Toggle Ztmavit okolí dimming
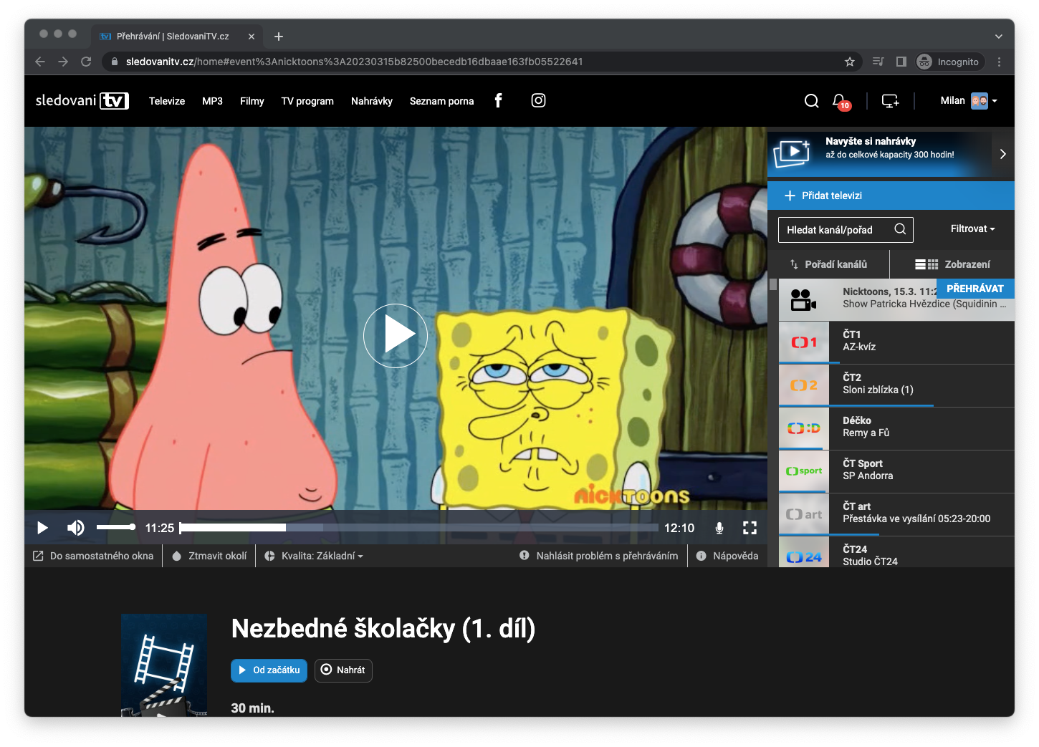The image size is (1039, 747). tap(209, 556)
